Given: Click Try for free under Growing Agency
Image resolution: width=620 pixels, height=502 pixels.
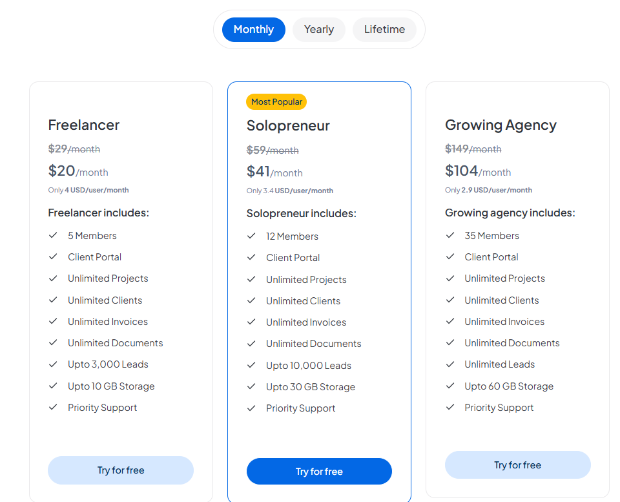Looking at the screenshot, I should [x=517, y=465].
